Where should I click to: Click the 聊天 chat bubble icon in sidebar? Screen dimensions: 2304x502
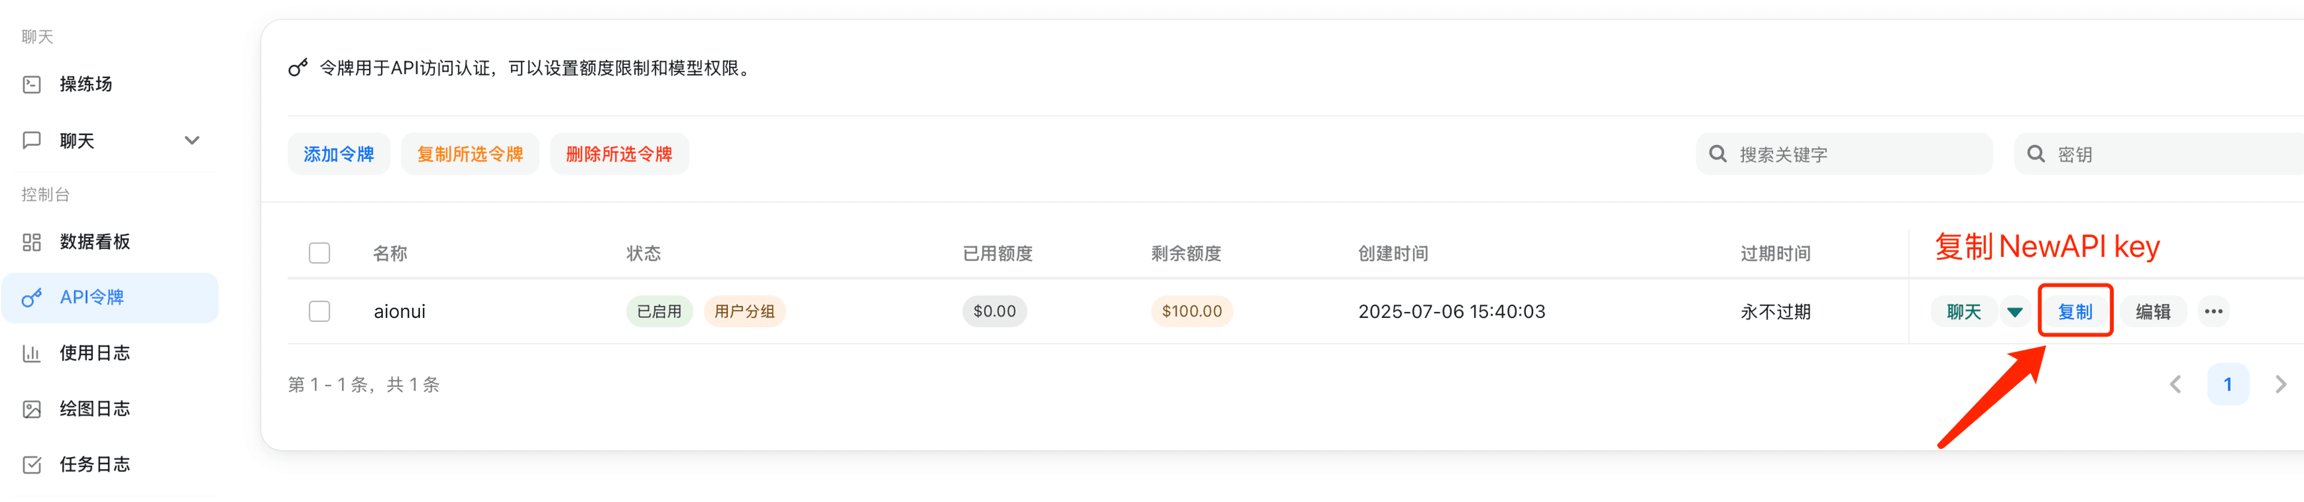click(32, 140)
